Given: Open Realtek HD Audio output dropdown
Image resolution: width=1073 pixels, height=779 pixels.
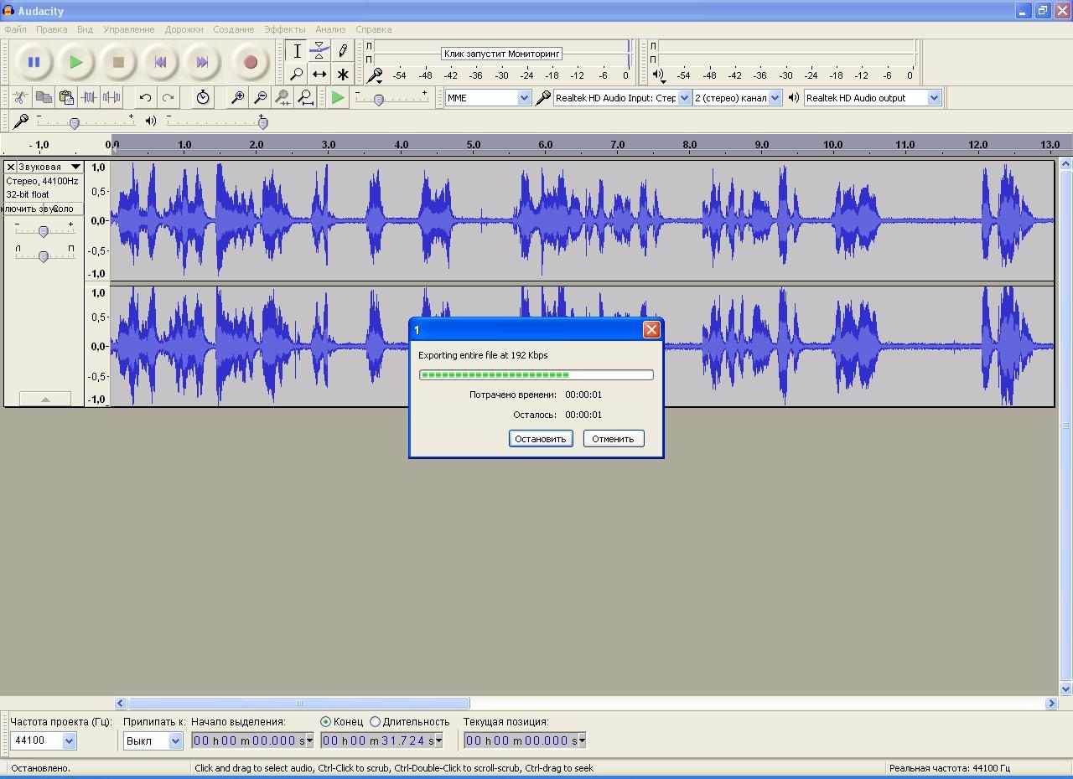Looking at the screenshot, I should [934, 98].
